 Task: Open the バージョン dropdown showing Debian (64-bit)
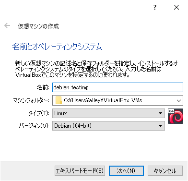point(108,126)
